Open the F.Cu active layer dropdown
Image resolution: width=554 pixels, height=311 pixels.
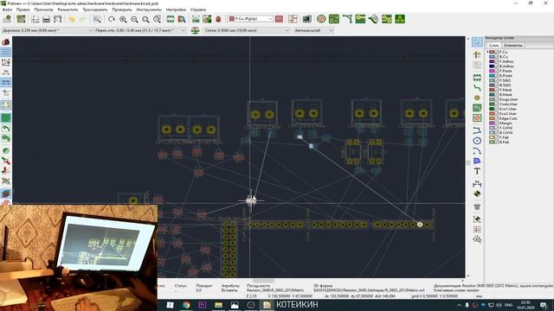[x=250, y=19]
